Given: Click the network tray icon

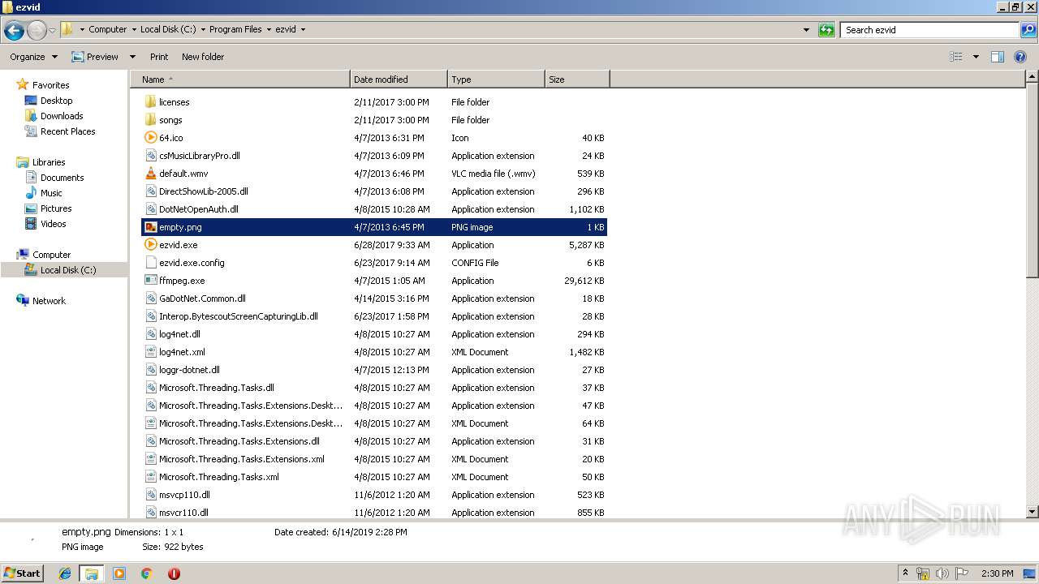Looking at the screenshot, I should pyautogui.click(x=923, y=573).
